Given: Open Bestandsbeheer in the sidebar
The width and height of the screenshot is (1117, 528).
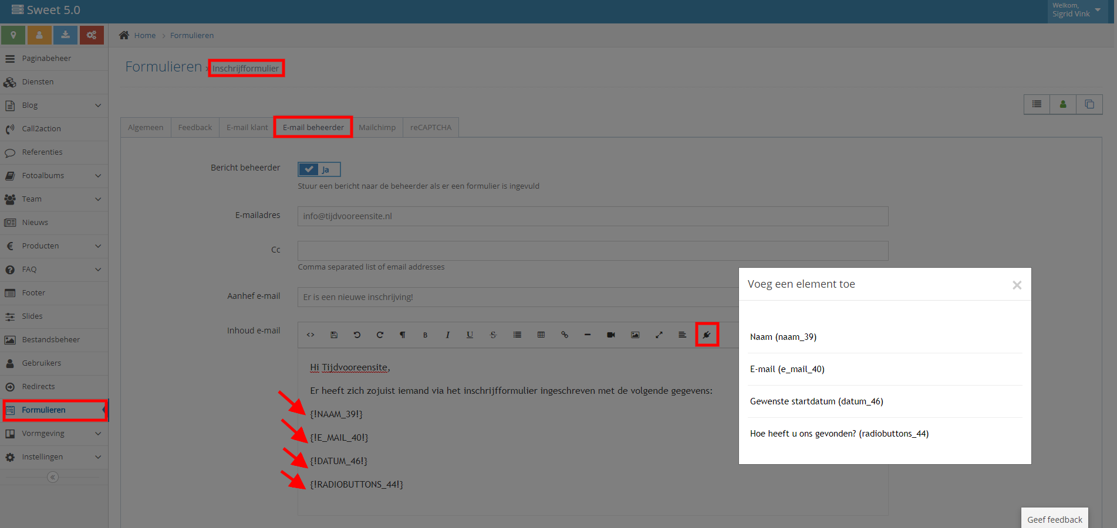Looking at the screenshot, I should [54, 340].
